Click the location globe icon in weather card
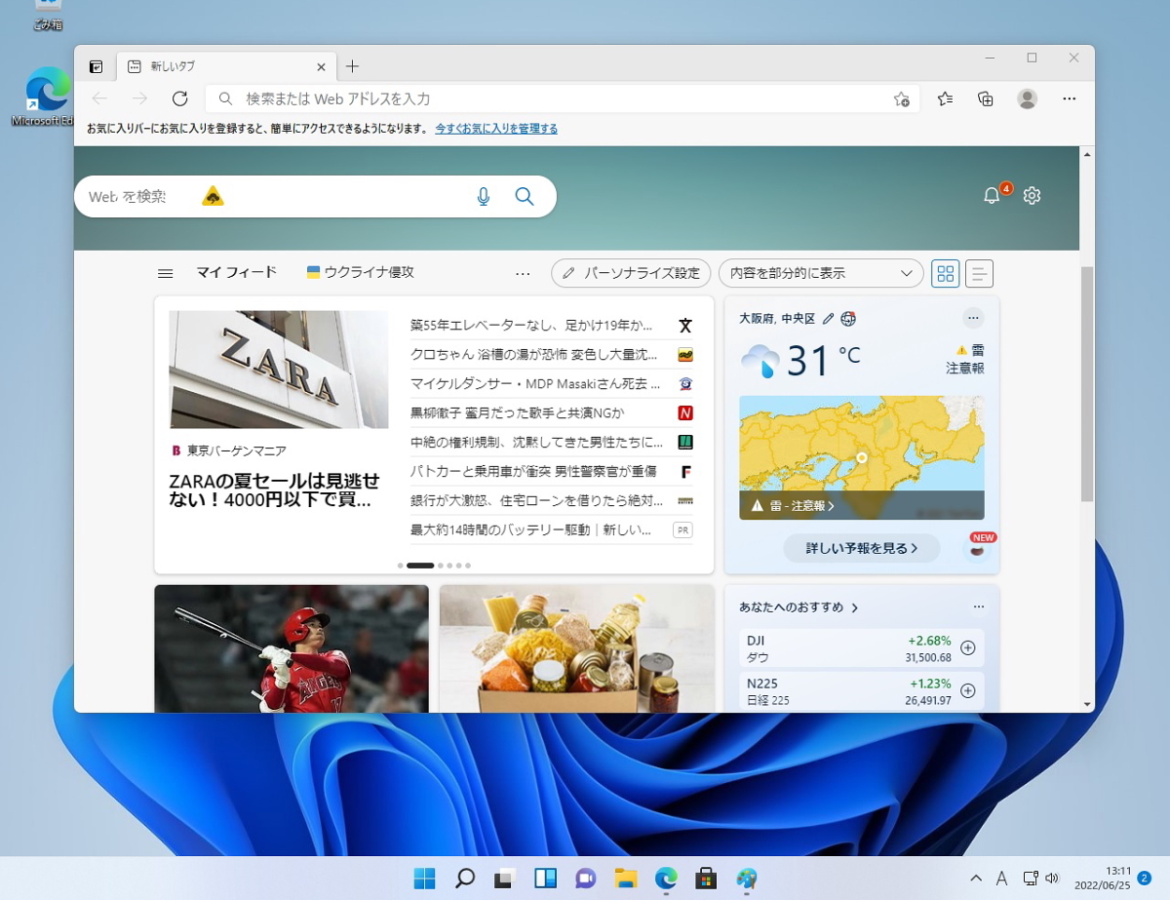The width and height of the screenshot is (1170, 900). pyautogui.click(x=848, y=319)
